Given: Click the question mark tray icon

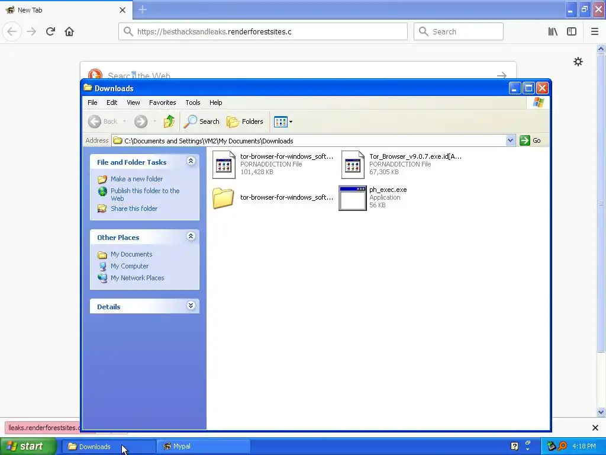Looking at the screenshot, I should pyautogui.click(x=514, y=446).
